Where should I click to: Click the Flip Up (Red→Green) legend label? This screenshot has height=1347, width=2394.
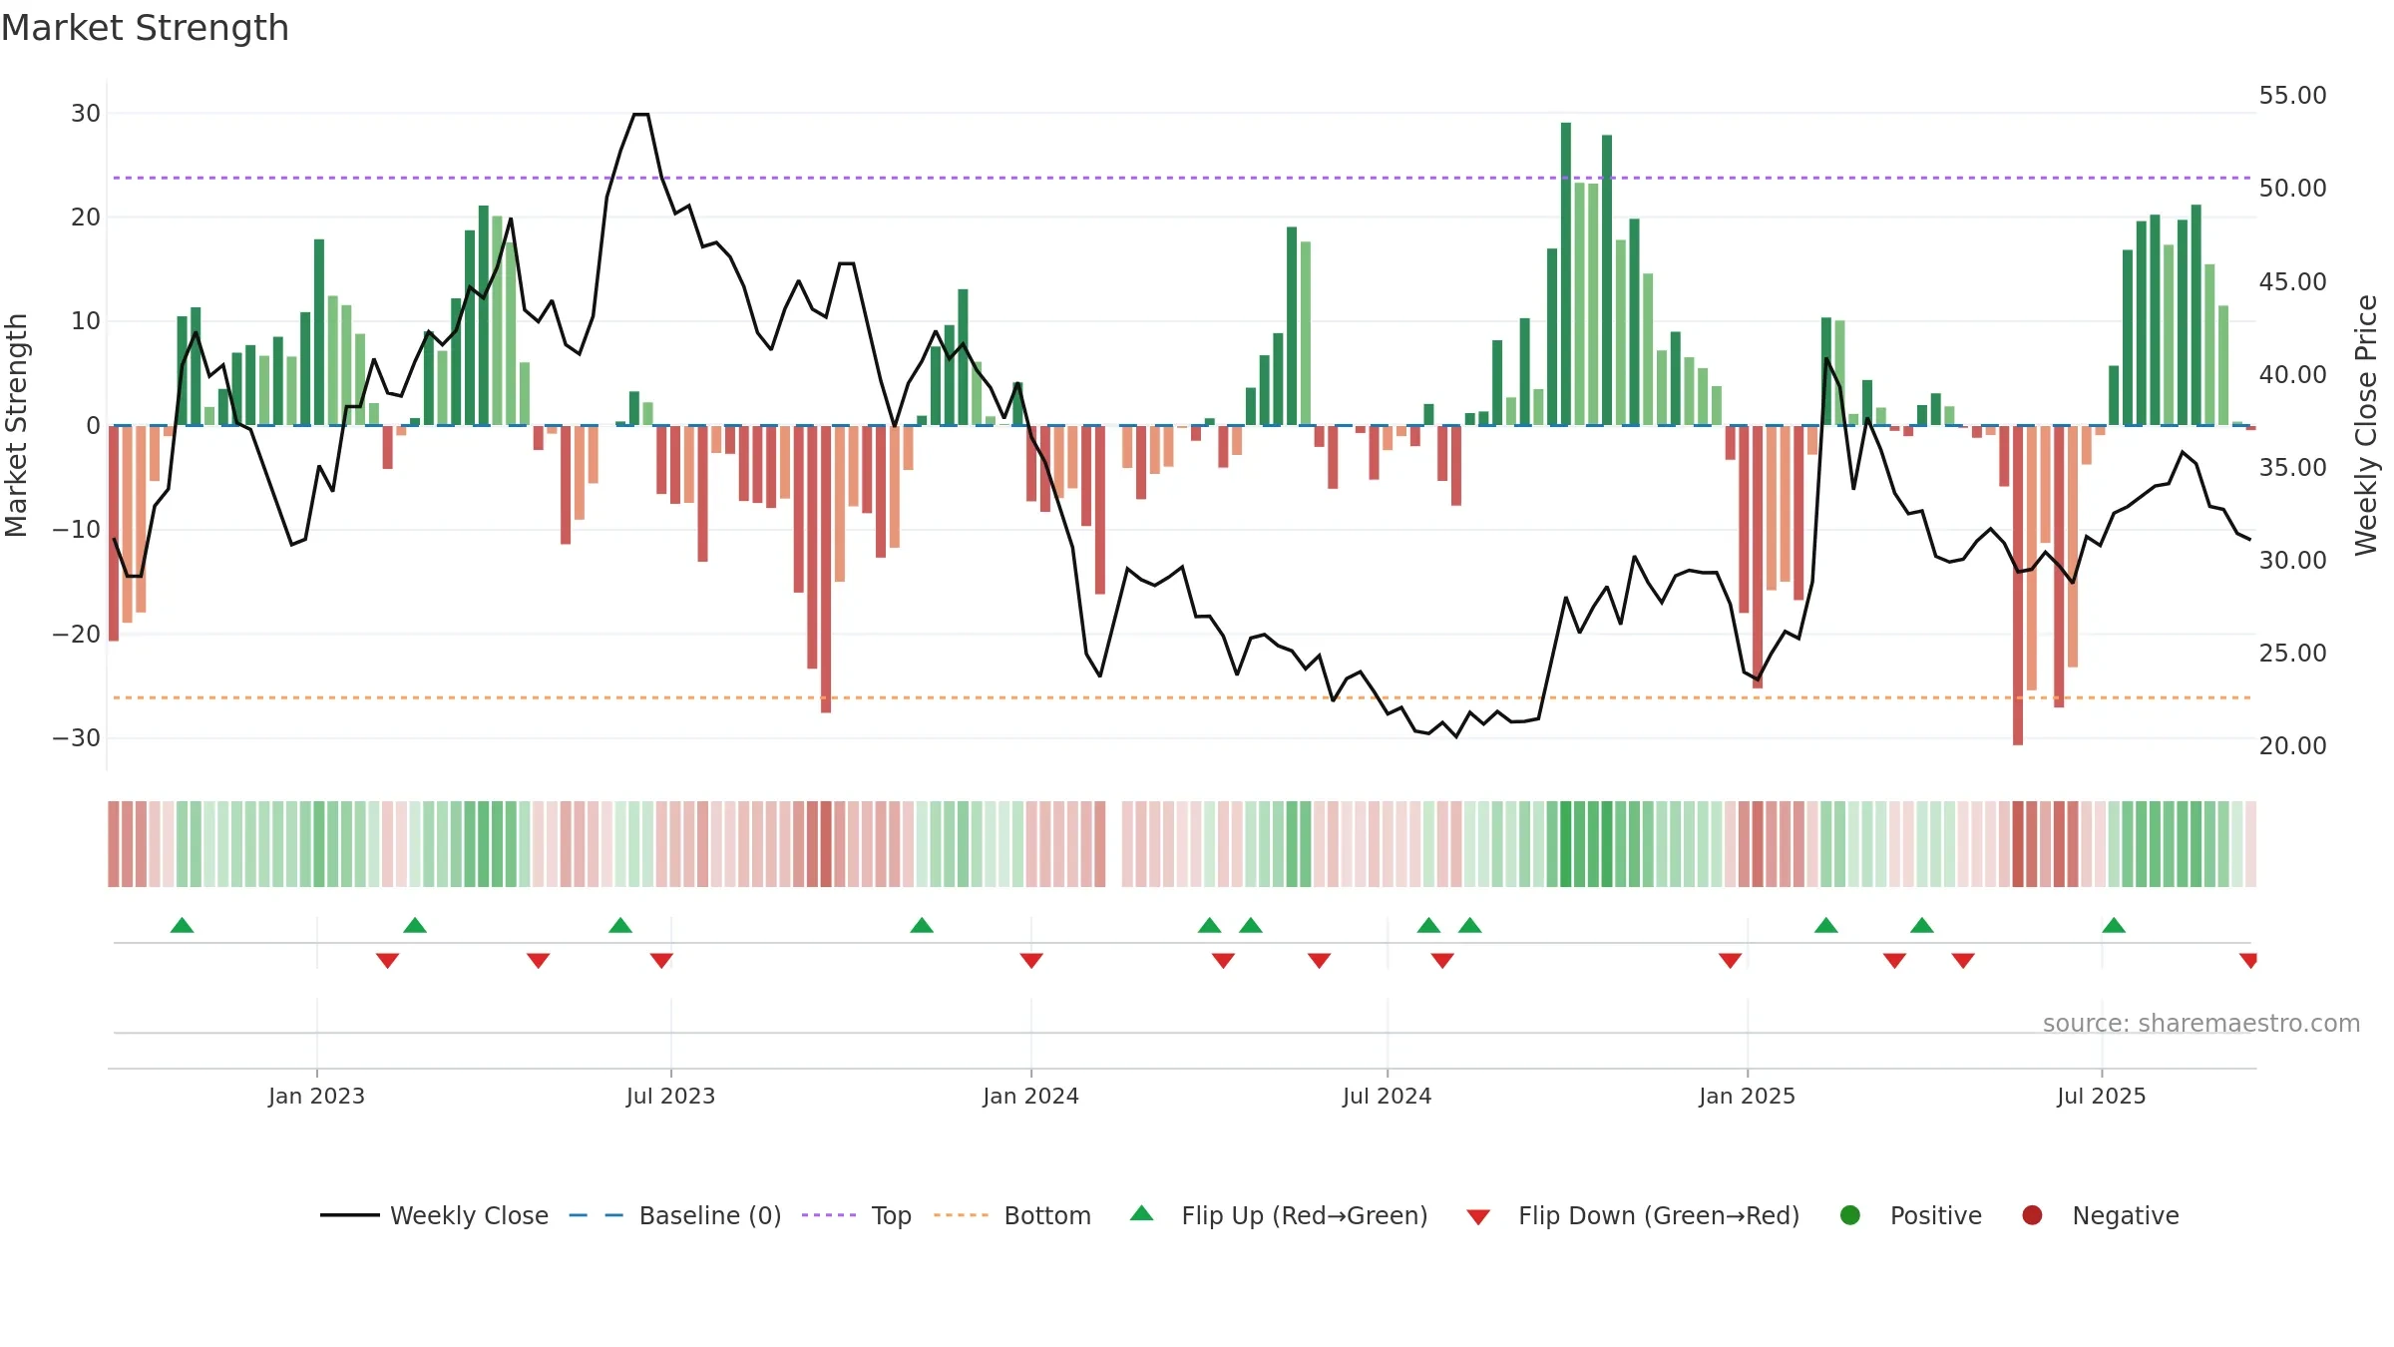click(1305, 1215)
